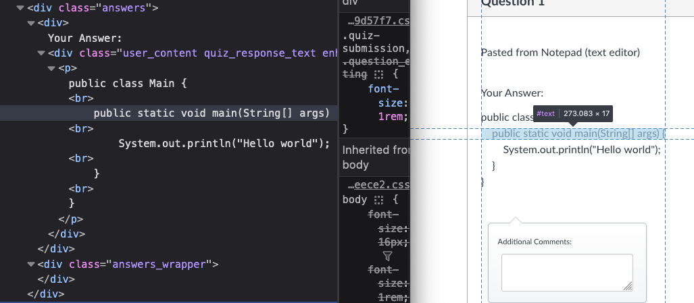Screen dimensions: 694x303
Task: Click System.out.println line in the page preview
Action: [x=582, y=150]
